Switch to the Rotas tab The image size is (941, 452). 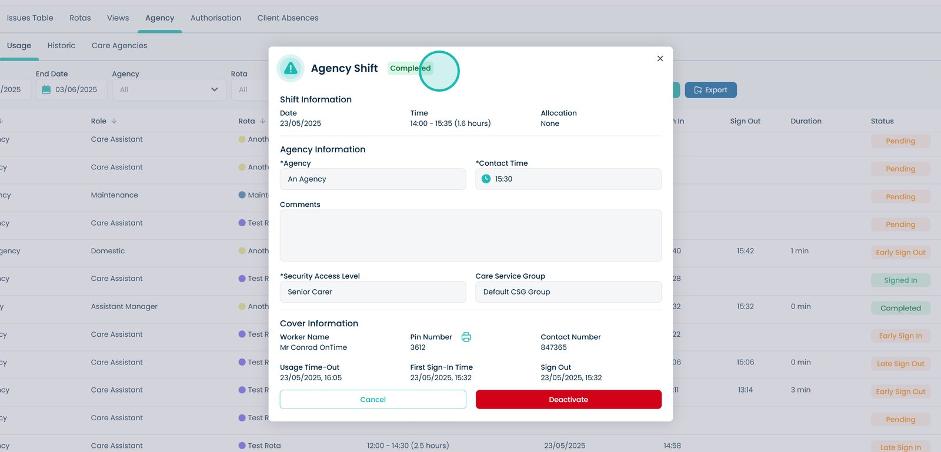[x=80, y=18]
